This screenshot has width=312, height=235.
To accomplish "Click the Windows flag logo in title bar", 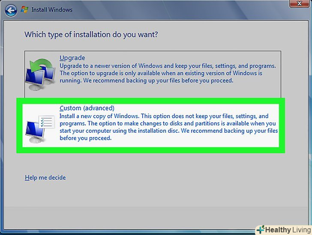I will pyautogui.click(x=24, y=9).
